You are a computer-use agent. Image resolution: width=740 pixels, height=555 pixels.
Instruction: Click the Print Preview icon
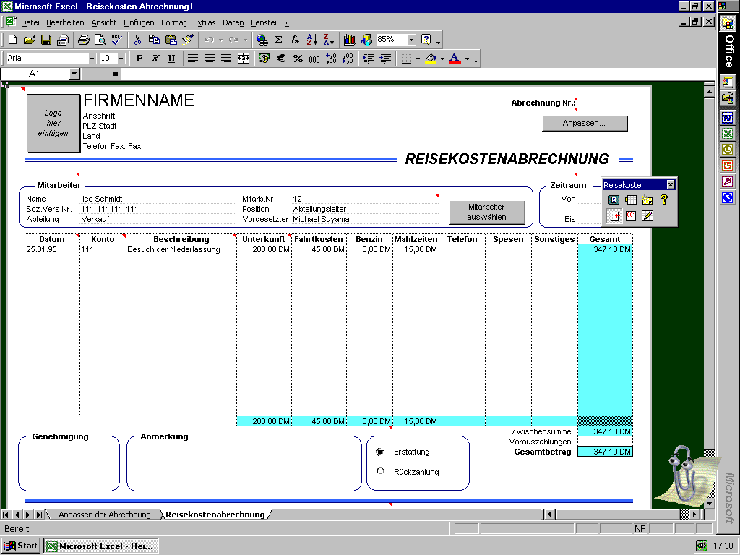[100, 40]
